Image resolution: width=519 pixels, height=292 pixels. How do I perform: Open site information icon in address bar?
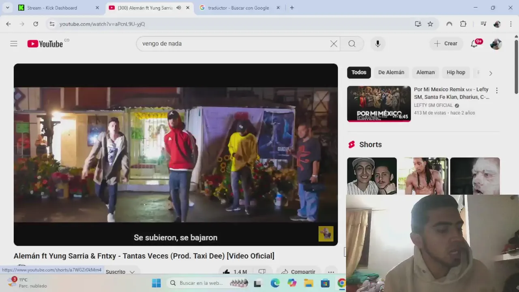coord(52,24)
